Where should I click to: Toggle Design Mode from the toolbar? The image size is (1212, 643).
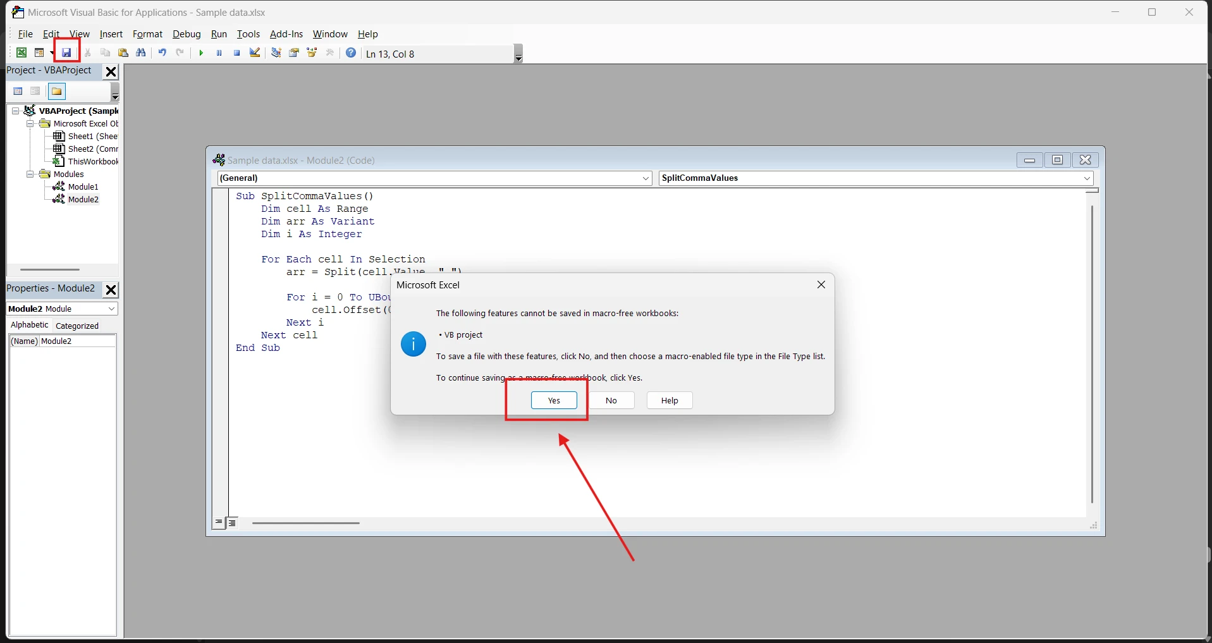pyautogui.click(x=255, y=53)
